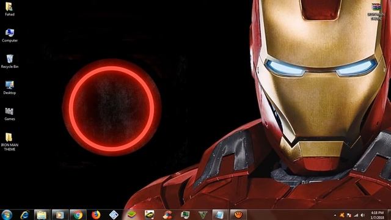The width and height of the screenshot is (391, 220).
Task: Open the network signal tray icon
Action: pos(356,215)
